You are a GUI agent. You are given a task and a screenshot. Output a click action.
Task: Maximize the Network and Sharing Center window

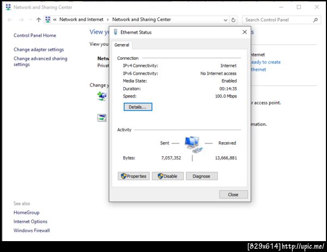[299, 7]
